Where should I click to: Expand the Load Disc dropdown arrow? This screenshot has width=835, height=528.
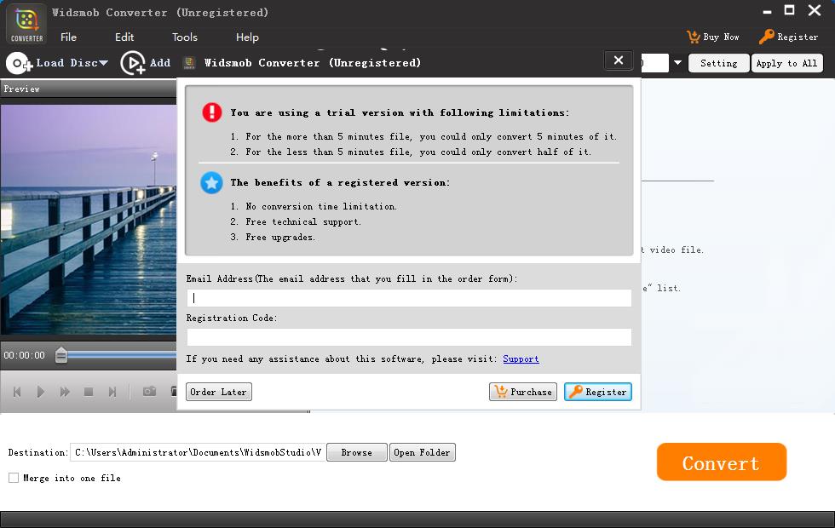pos(104,63)
